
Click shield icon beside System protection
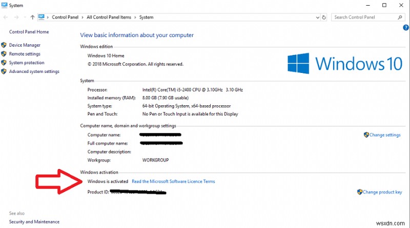tap(4, 63)
